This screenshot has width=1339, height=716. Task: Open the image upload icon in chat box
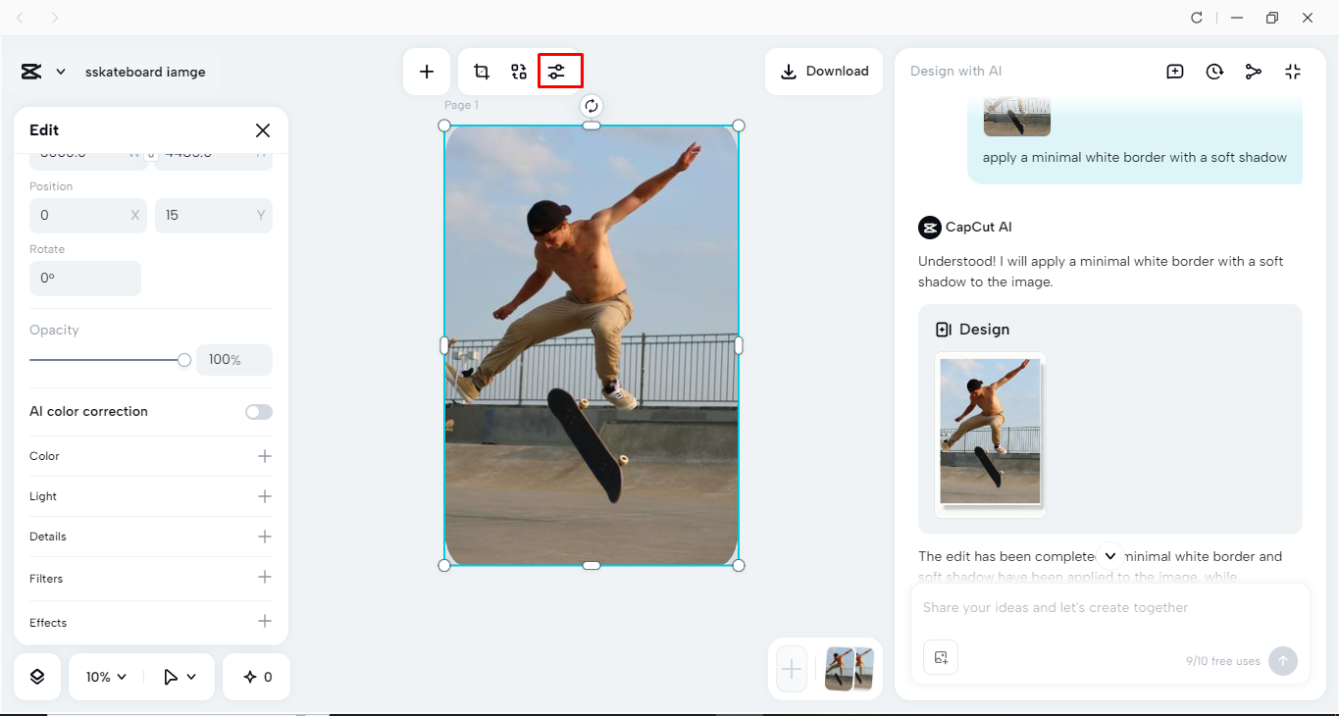[x=940, y=657]
